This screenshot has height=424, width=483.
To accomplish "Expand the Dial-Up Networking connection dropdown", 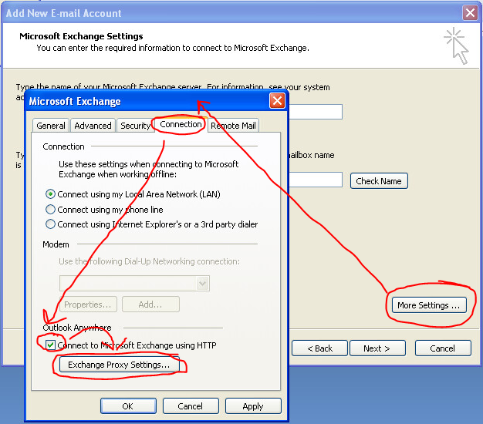I will click(202, 283).
